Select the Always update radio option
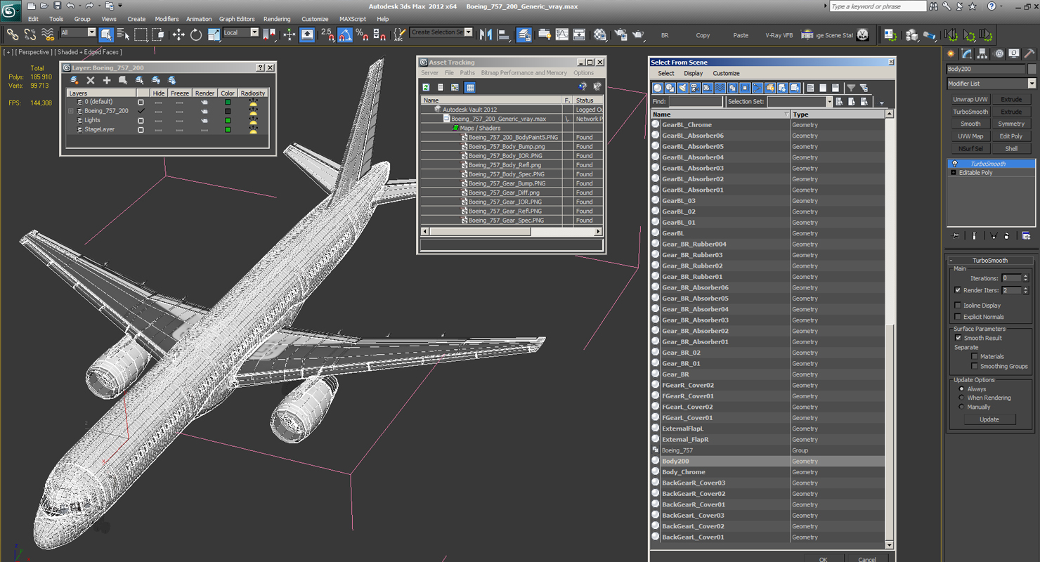 click(x=961, y=388)
